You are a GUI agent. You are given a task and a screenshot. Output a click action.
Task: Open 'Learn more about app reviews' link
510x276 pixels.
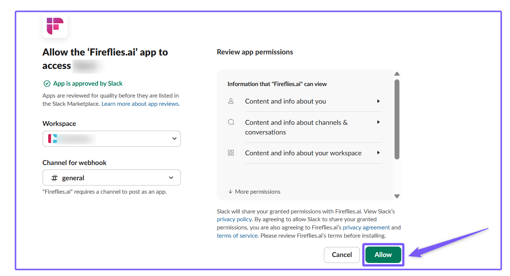click(x=140, y=104)
